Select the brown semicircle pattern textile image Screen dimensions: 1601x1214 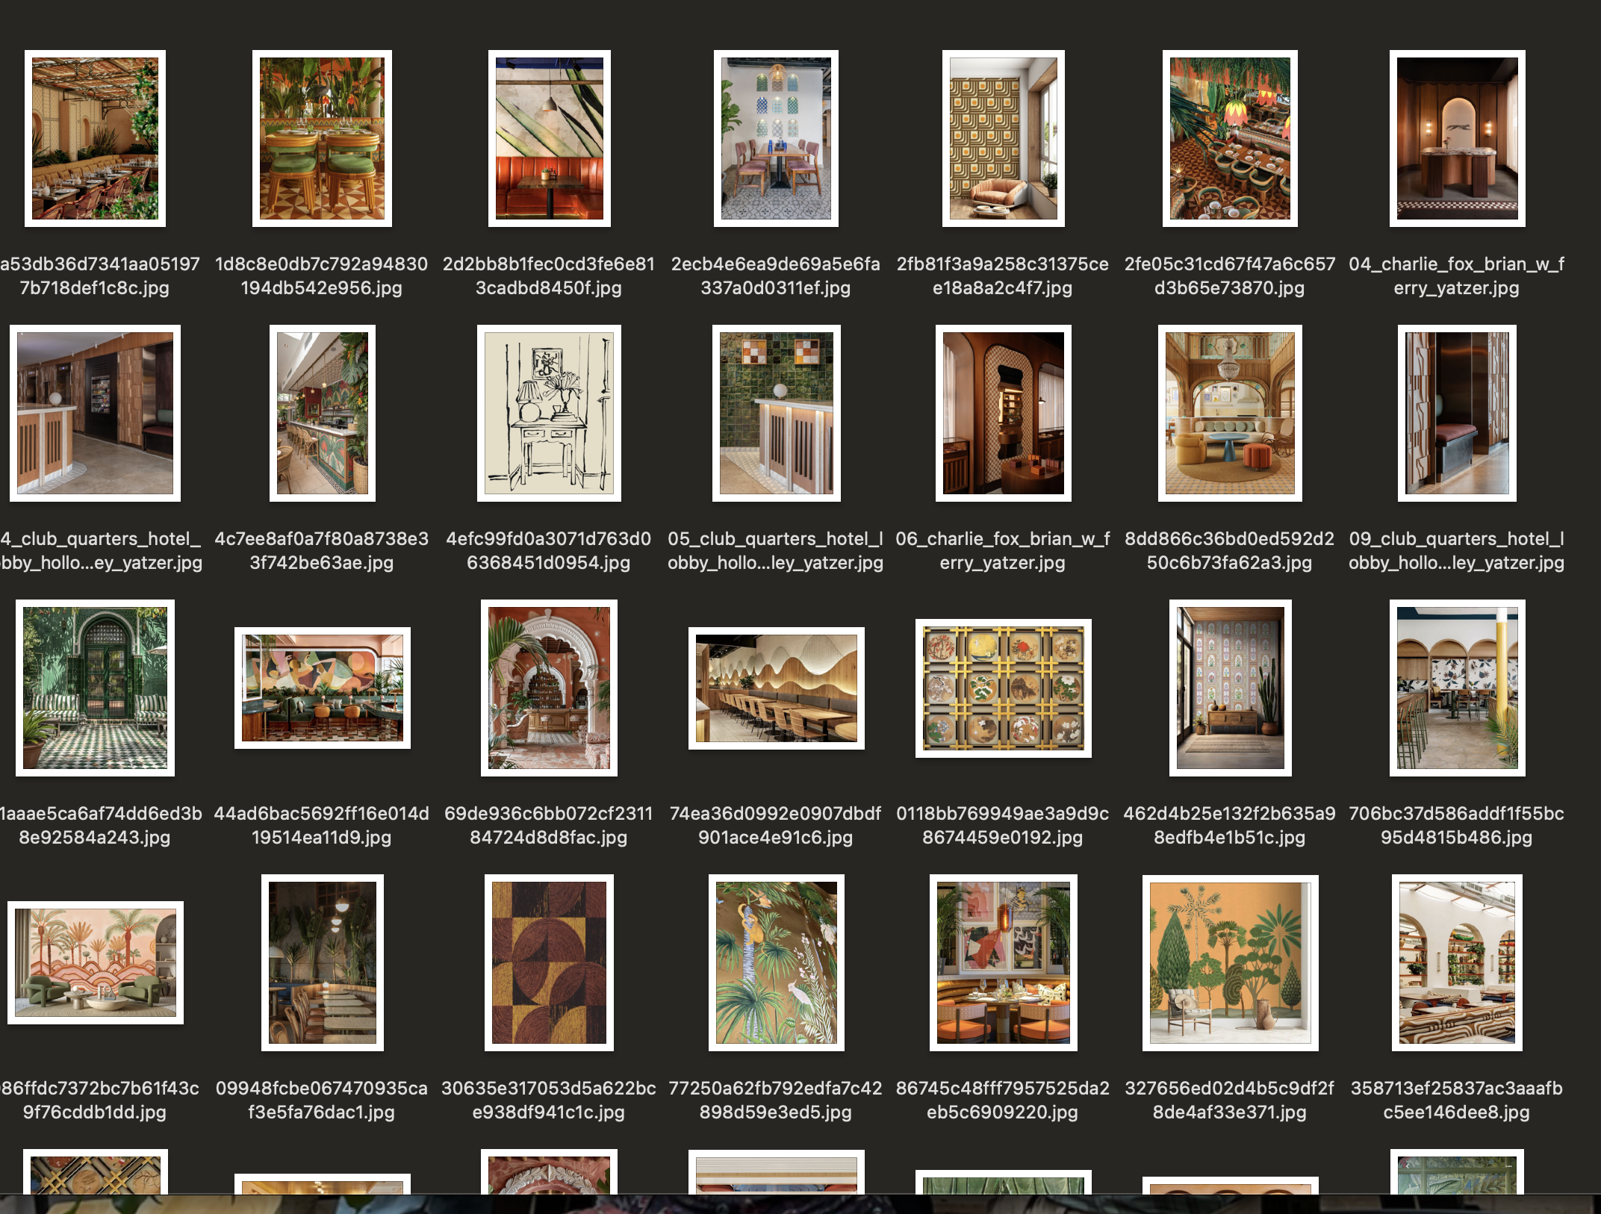[549, 962]
